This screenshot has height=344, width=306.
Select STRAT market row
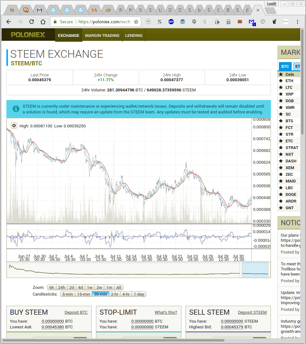(x=289, y=148)
